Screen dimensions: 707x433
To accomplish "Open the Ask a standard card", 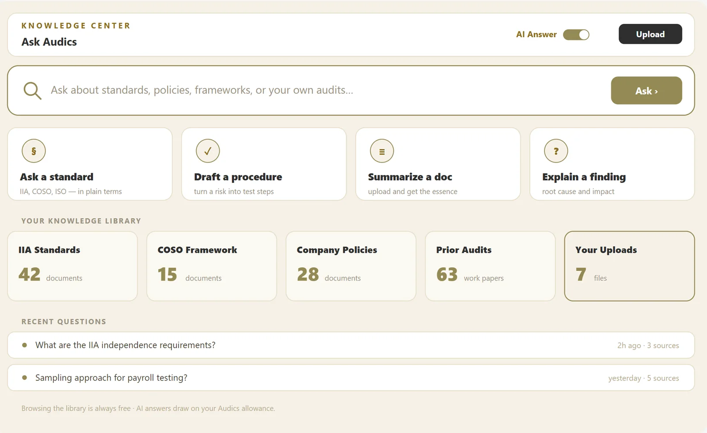I will coord(90,164).
